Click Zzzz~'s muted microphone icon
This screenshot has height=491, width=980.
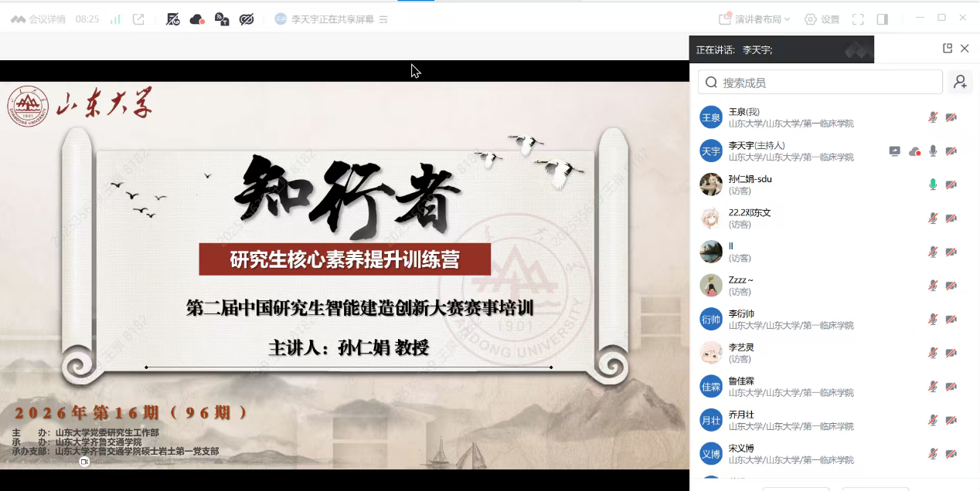pyautogui.click(x=933, y=286)
